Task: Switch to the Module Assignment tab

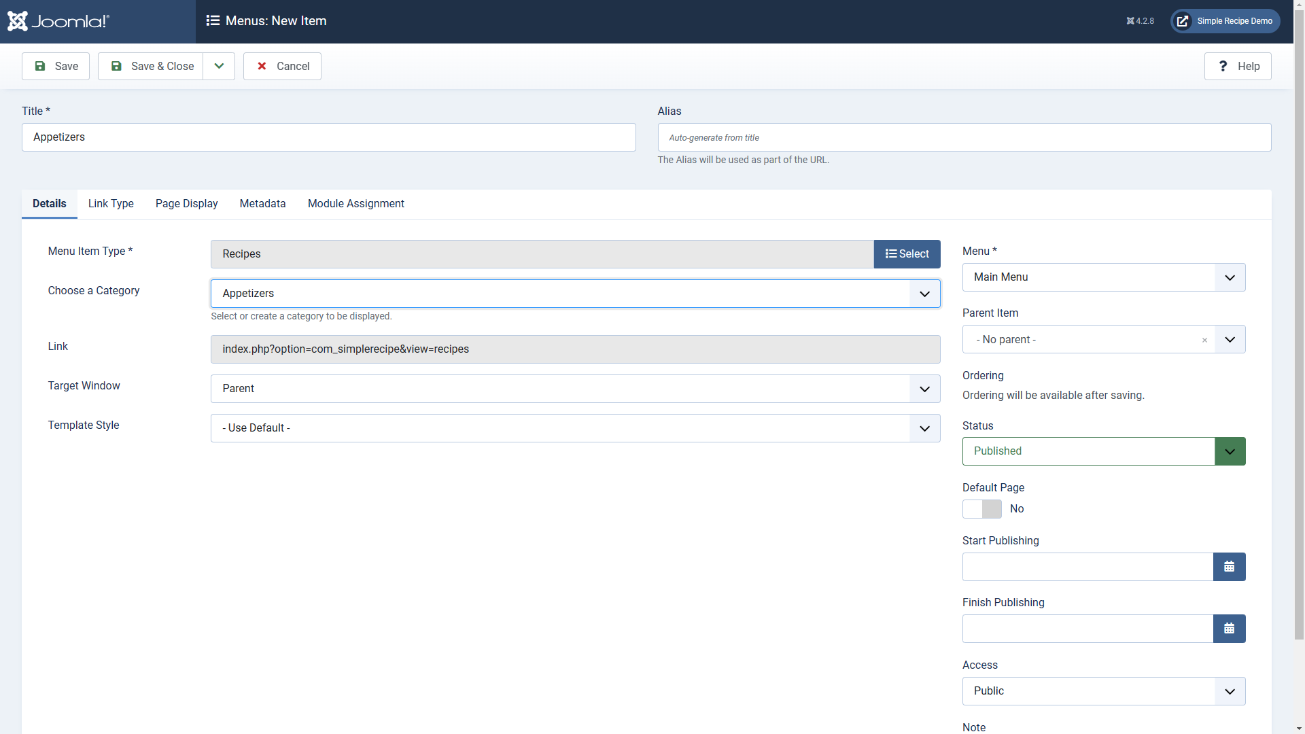Action: [x=355, y=204]
